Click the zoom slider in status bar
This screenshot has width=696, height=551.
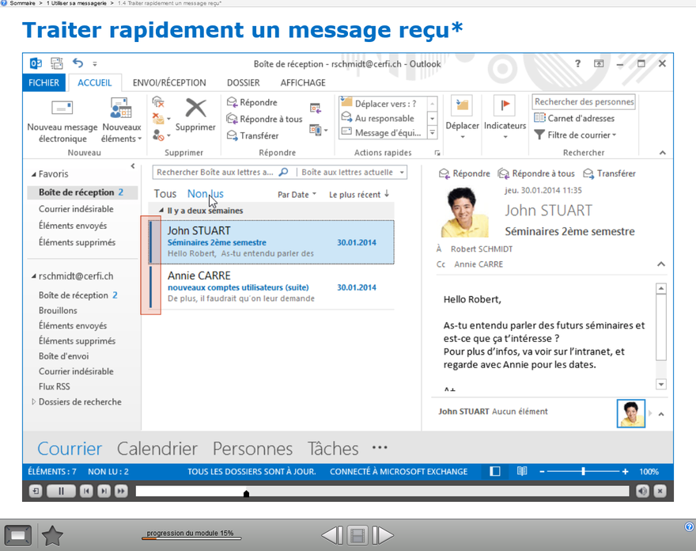pos(583,472)
